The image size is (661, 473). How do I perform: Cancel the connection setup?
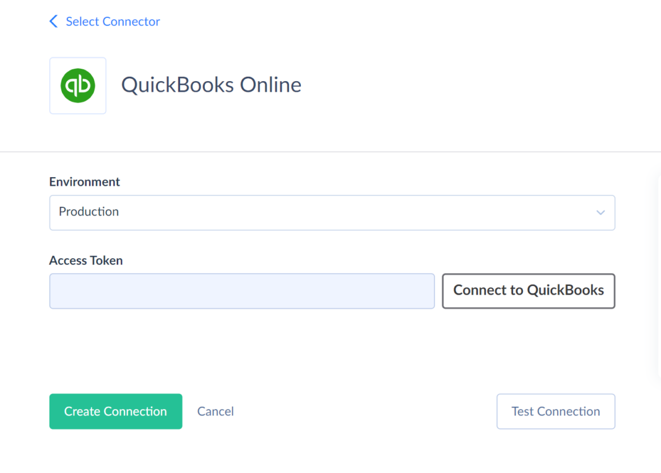[x=215, y=412]
